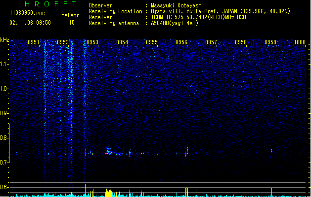Click the 0958 time marker
Viewport: 311px width, 197px height.
pyautogui.click(x=241, y=42)
